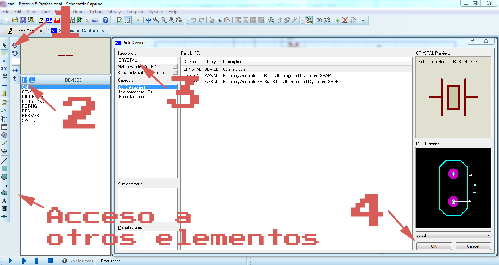Click the Pick Devices help '?' button
This screenshot has width=499, height=265.
pyautogui.click(x=472, y=41)
